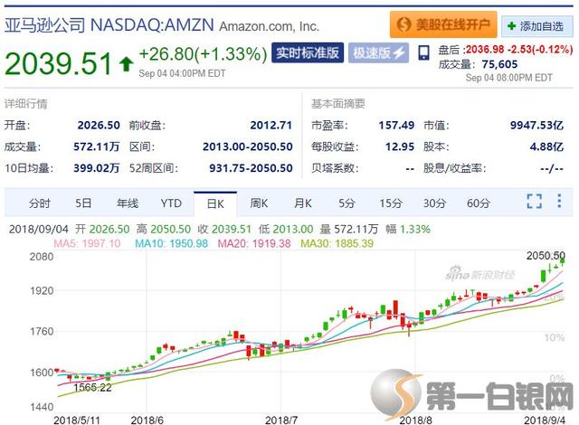The image size is (579, 425).
Task: Click the change value +26.80(+1.33%)
Action: click(x=203, y=54)
